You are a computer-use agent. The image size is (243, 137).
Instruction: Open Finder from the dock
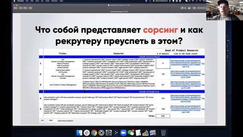79,133
